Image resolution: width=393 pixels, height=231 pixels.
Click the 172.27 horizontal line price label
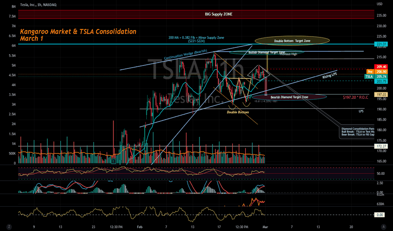click(x=381, y=146)
